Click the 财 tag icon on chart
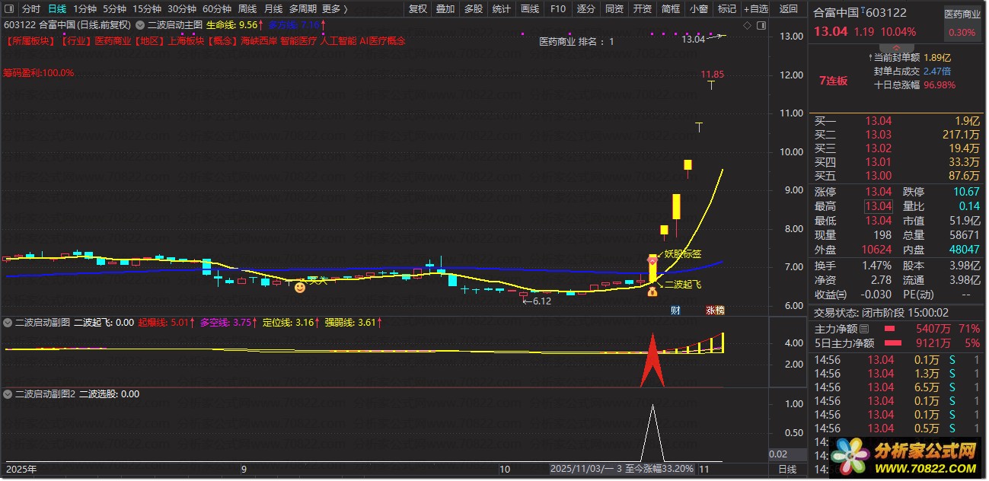This screenshot has height=481, width=989. point(675,310)
